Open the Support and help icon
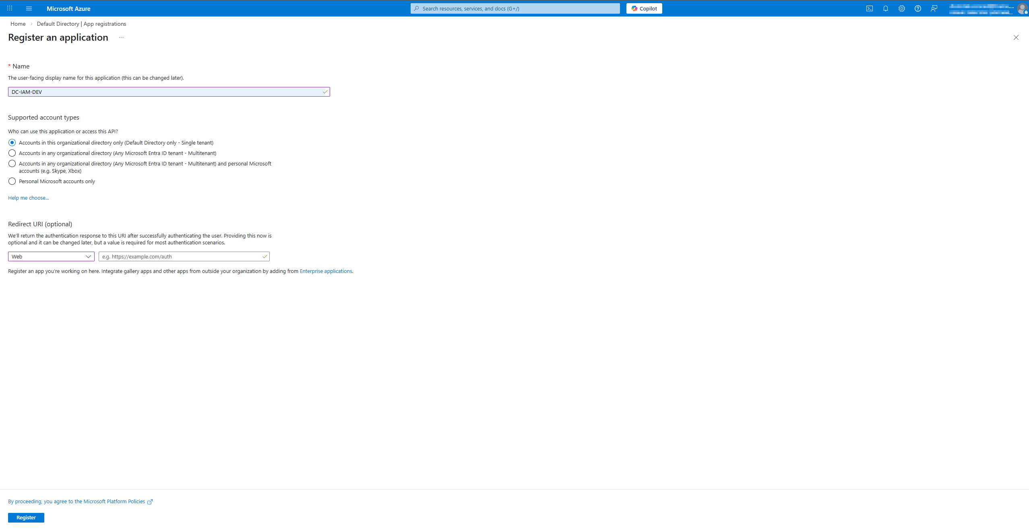Viewport: 1029px width, 529px height. [x=918, y=8]
